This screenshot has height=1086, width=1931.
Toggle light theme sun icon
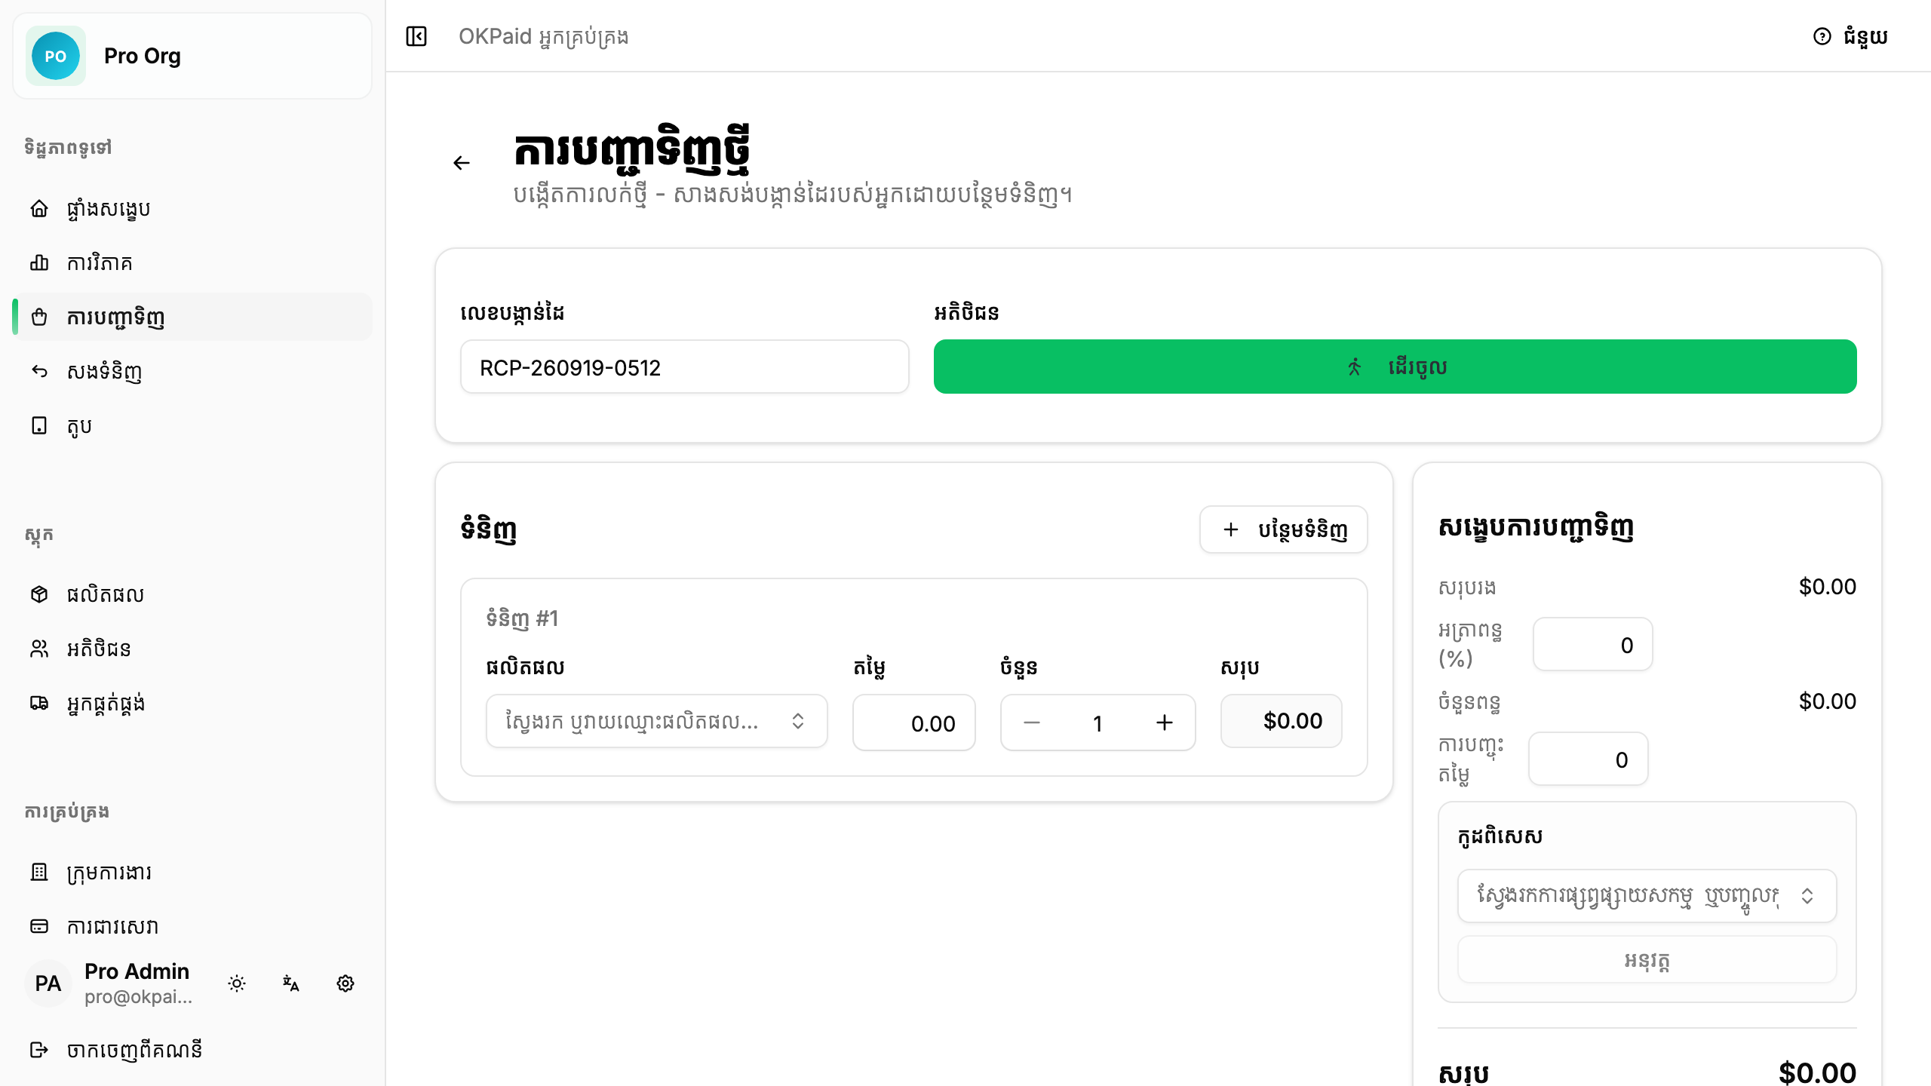point(237,983)
